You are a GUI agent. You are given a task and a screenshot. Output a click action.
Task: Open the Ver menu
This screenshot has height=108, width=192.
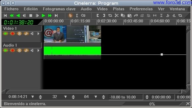click(161, 9)
